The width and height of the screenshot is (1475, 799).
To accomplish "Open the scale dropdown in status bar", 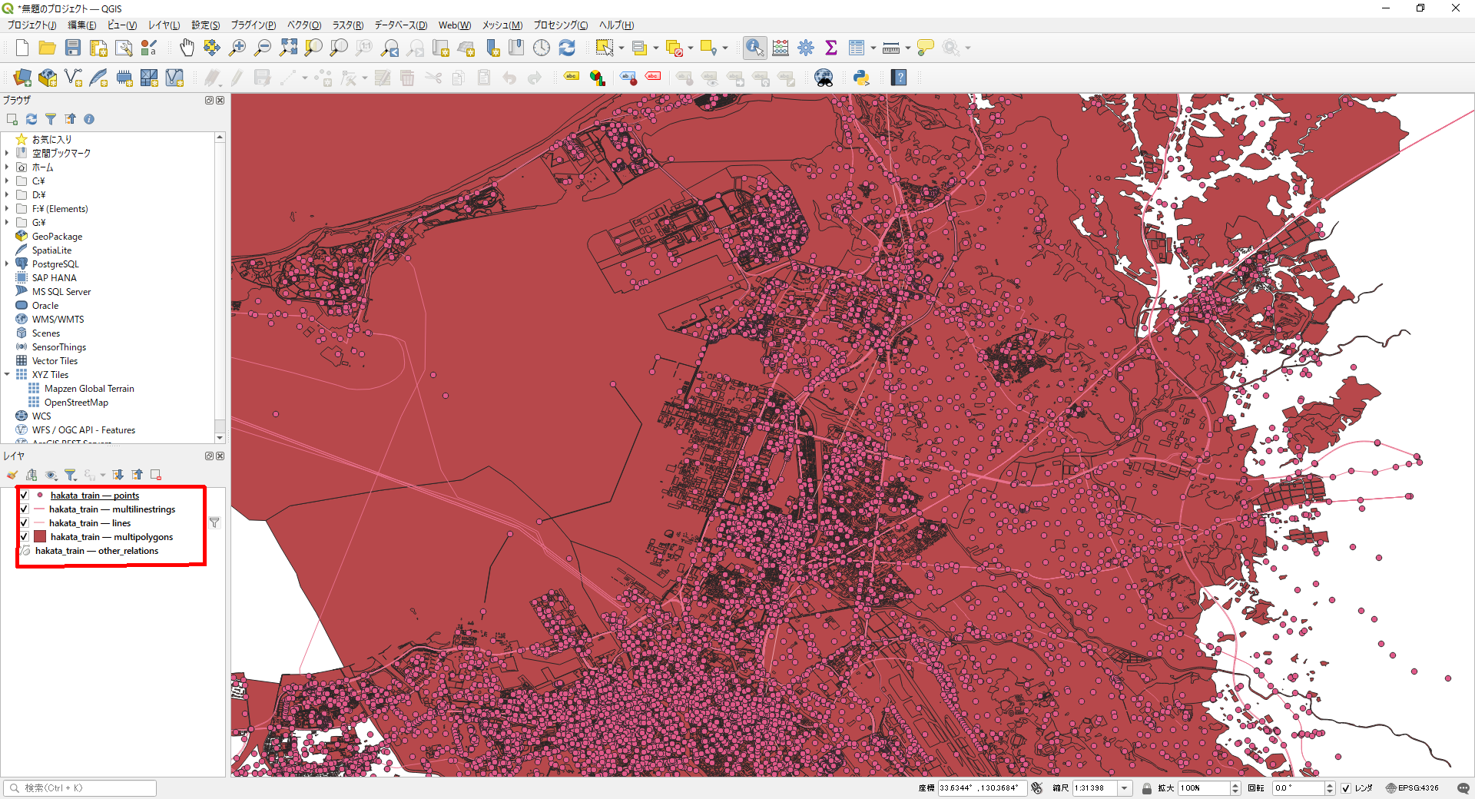I will (x=1125, y=788).
